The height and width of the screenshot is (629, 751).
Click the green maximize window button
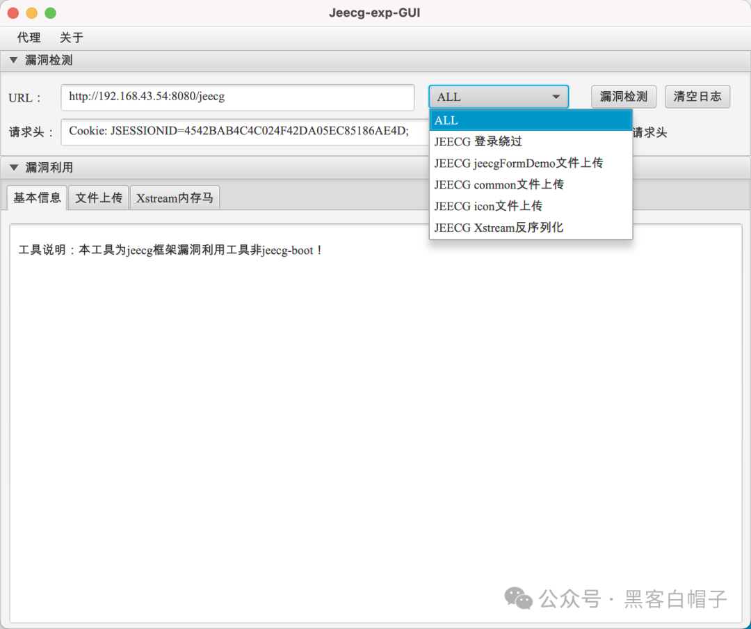coord(50,13)
